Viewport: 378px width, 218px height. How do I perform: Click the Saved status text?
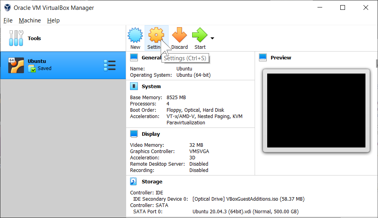45,68
